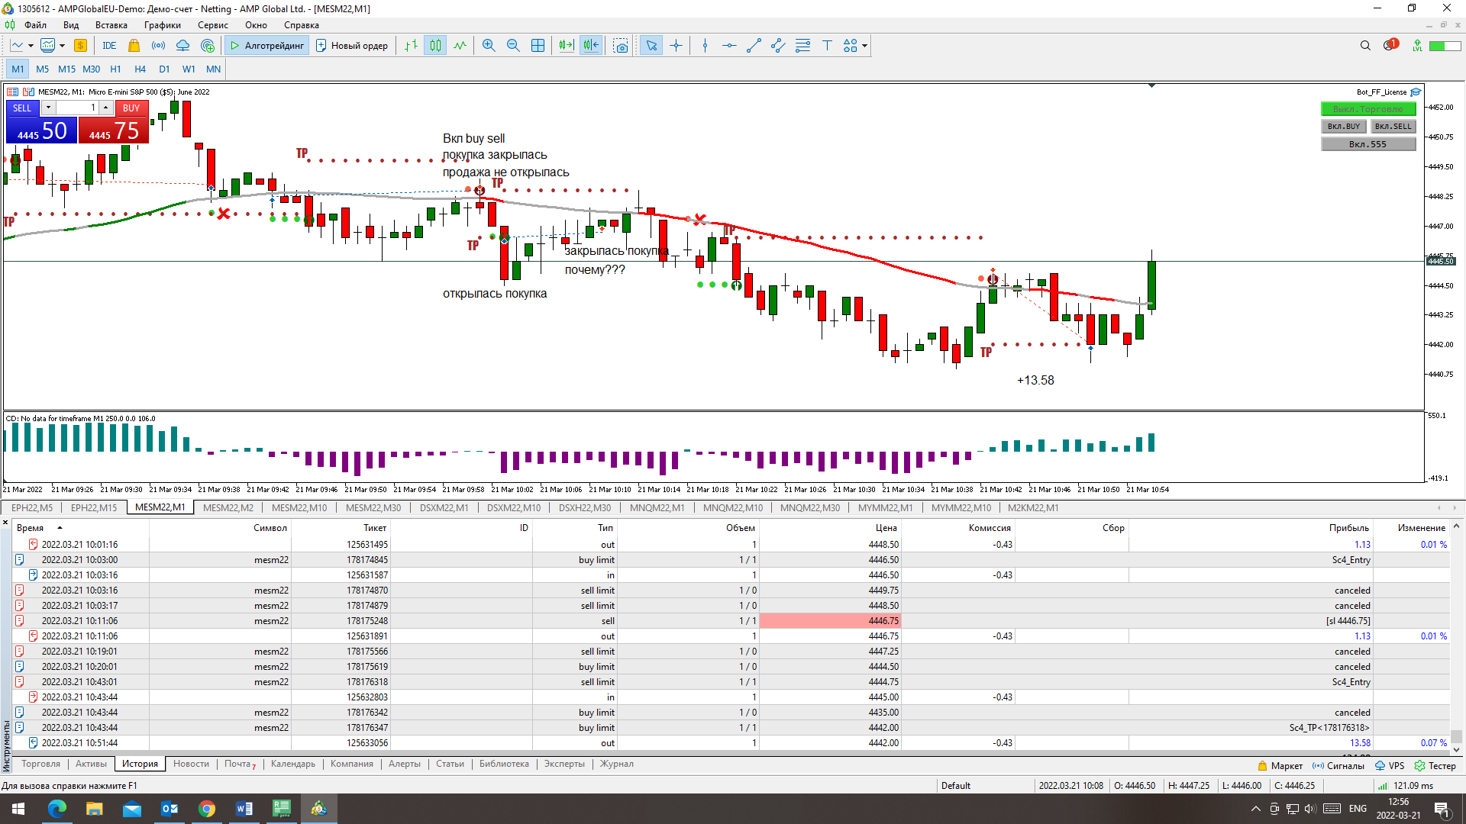Click the zoom in magnifier icon
Viewport: 1466px width, 824px height.
[489, 46]
